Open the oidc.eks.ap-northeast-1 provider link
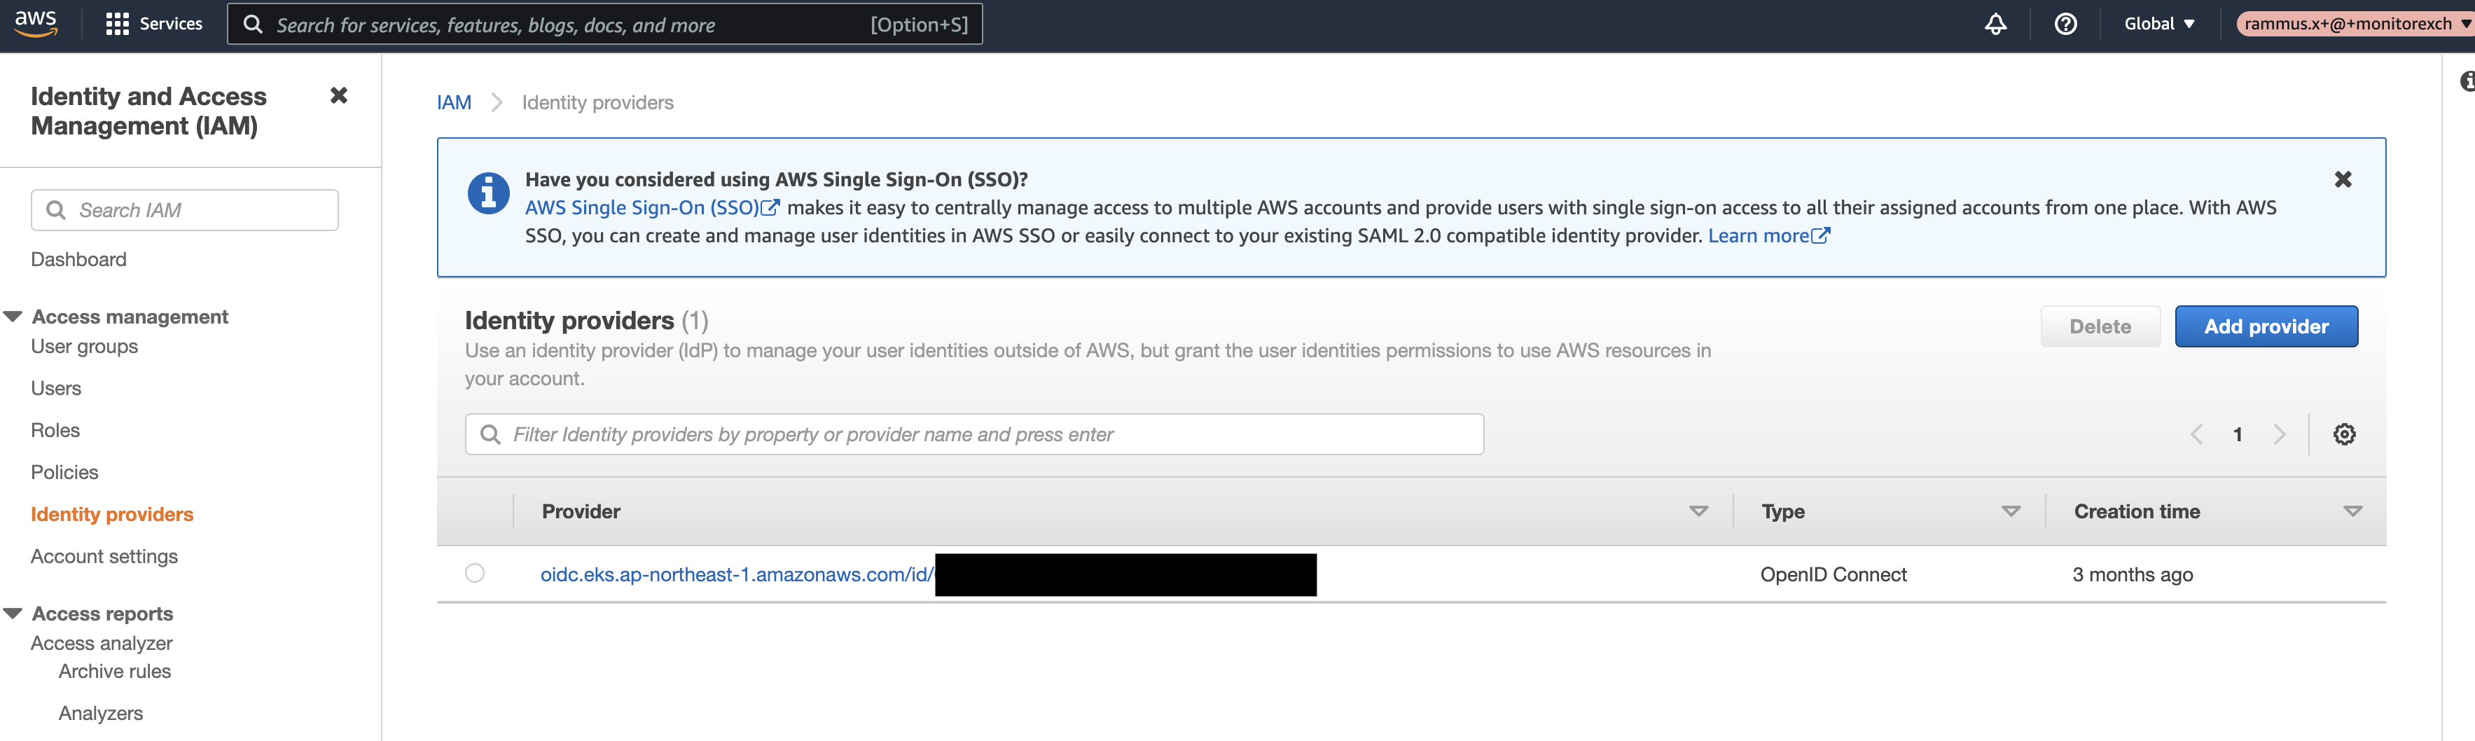Viewport: 2475px width, 741px height. [x=735, y=575]
